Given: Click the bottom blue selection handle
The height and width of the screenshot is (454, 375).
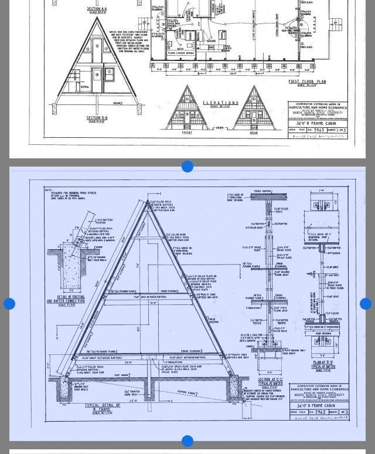Looking at the screenshot, I should [187, 441].
